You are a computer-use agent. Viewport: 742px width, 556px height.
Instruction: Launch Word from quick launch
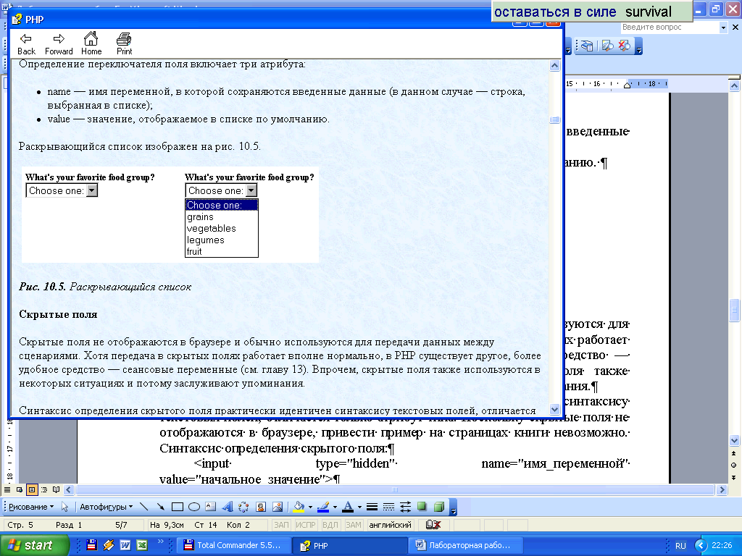point(125,545)
